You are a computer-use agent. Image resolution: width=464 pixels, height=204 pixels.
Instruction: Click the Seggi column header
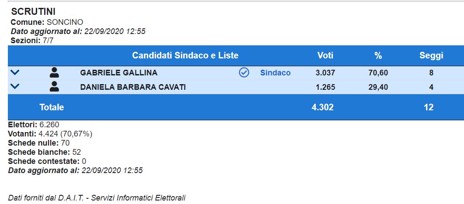pyautogui.click(x=431, y=55)
